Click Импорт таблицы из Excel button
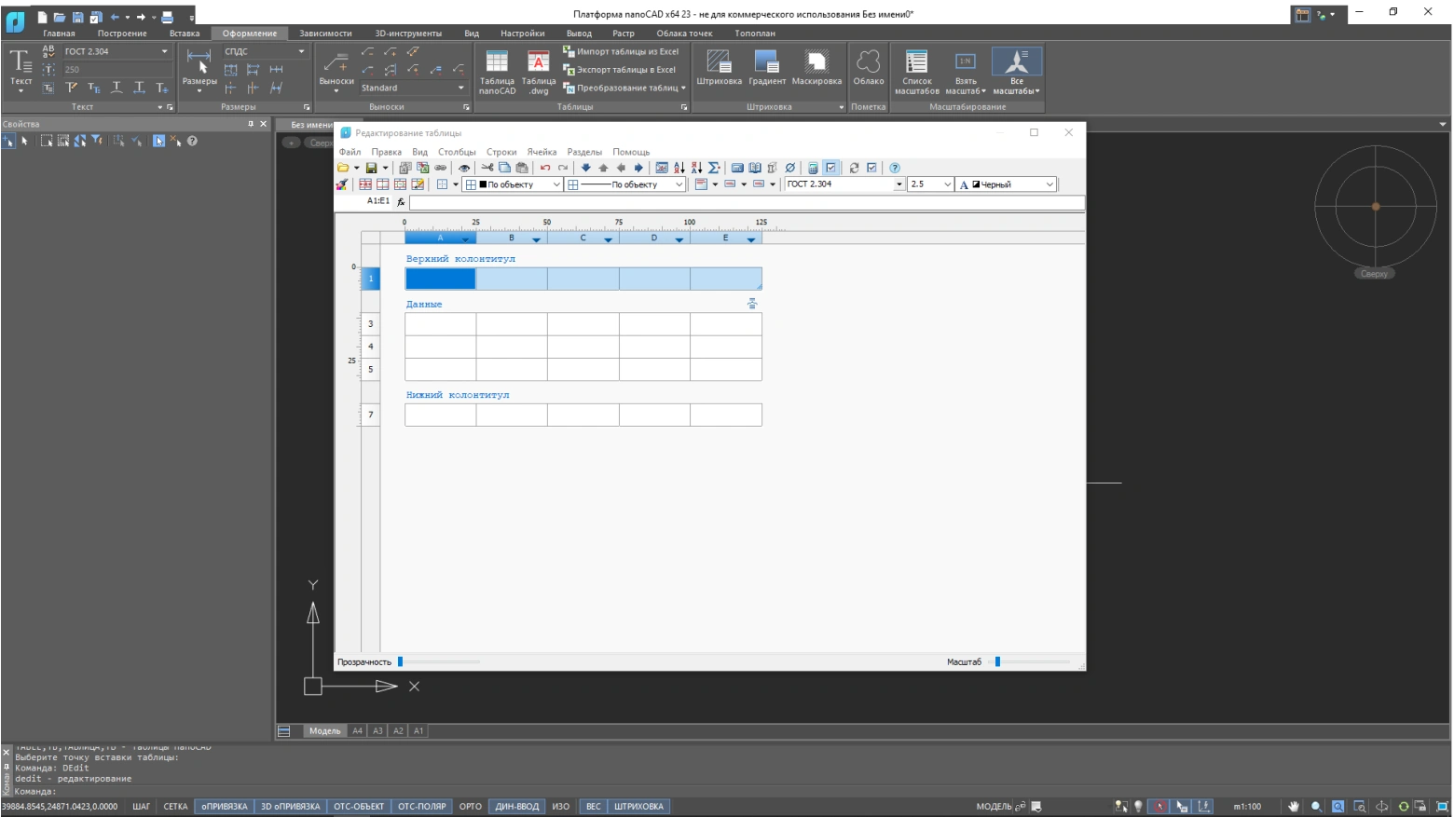Screen dimensions: 1454x817 621,51
